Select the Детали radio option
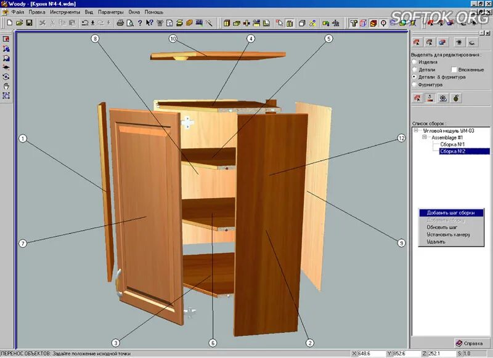This screenshot has width=493, height=358. pos(423,70)
